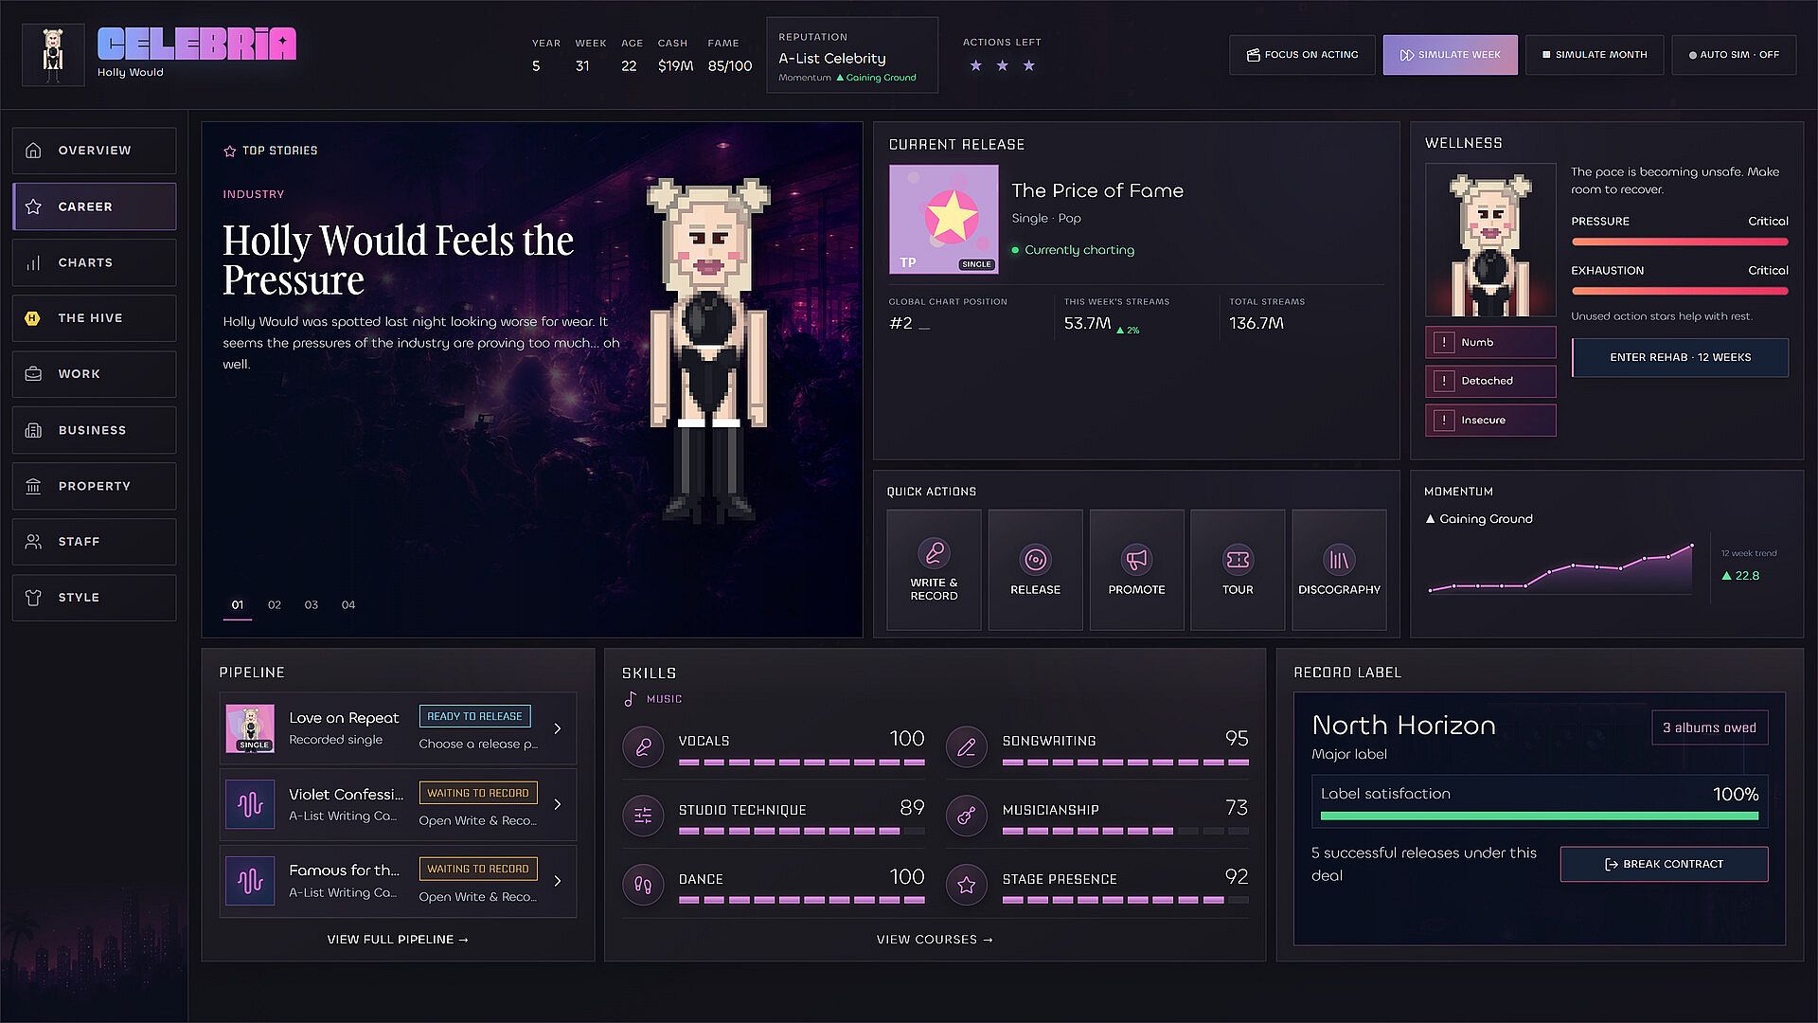Viewport: 1818px width, 1023px height.
Task: Click the Stage Presence star icon
Action: (x=966, y=886)
